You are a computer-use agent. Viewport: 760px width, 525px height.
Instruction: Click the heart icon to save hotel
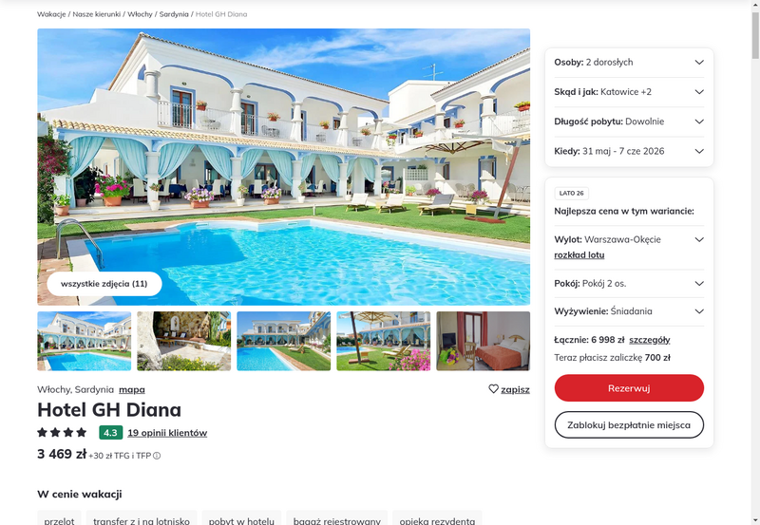click(493, 389)
